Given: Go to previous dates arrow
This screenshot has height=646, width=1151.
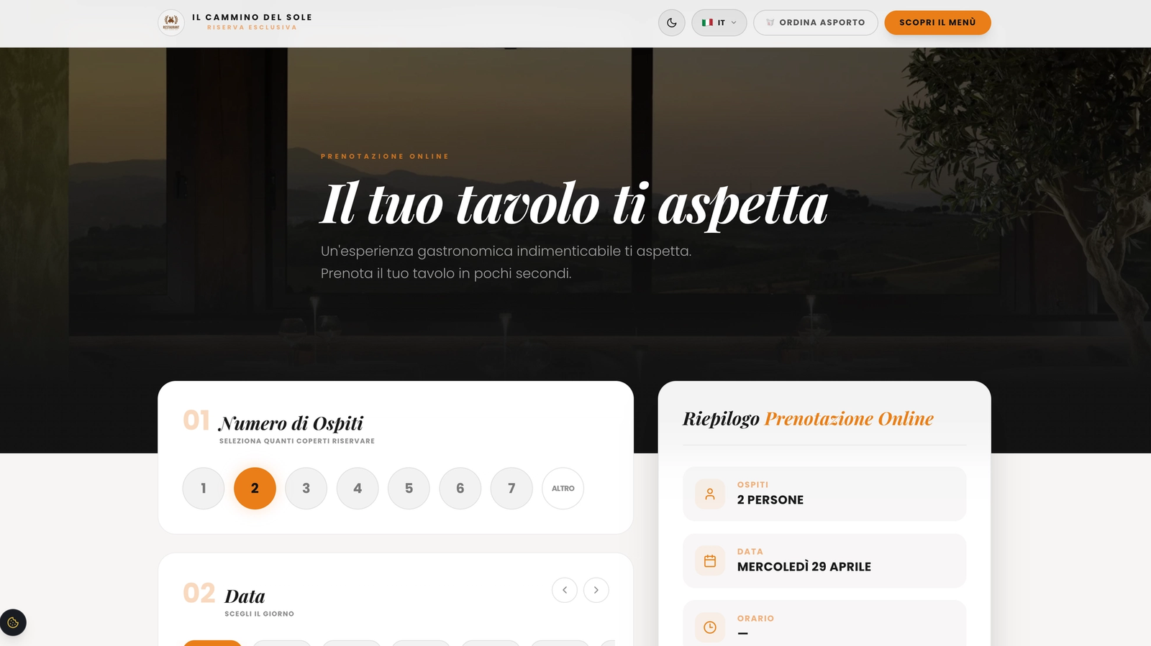Looking at the screenshot, I should coord(565,590).
